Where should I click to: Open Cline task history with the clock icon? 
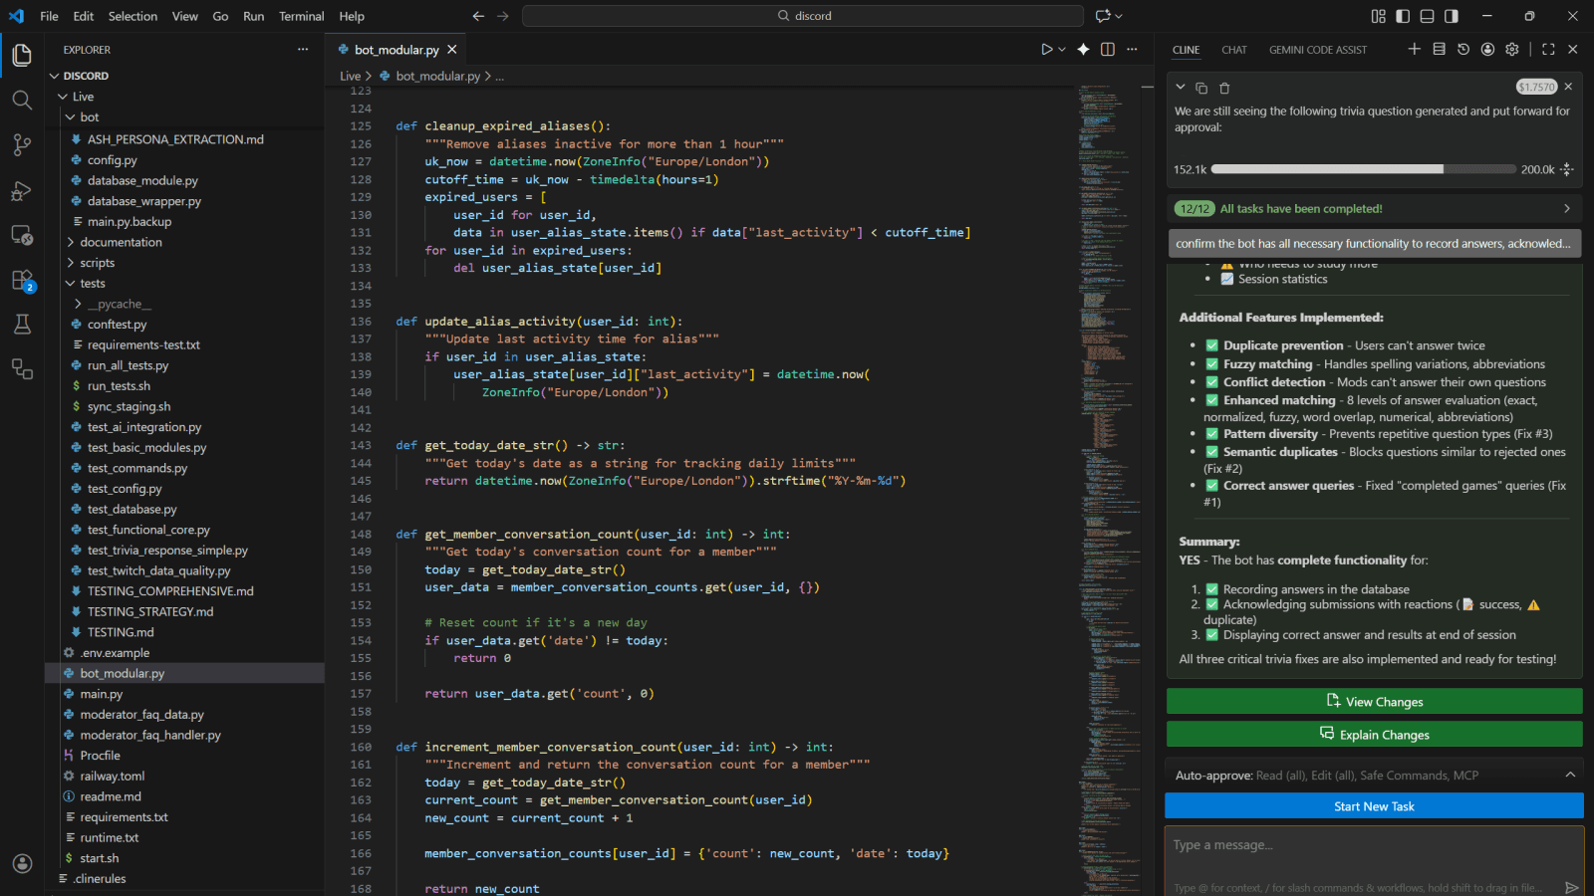(1462, 49)
